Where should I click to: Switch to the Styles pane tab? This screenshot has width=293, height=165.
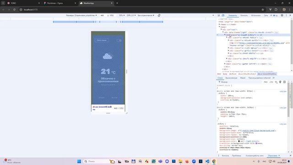(x=220, y=78)
